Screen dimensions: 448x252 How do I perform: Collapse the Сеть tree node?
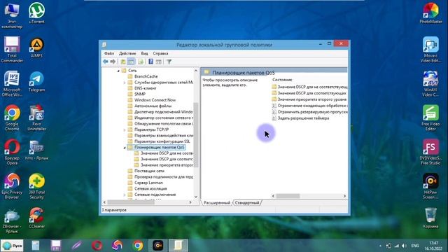(x=118, y=71)
